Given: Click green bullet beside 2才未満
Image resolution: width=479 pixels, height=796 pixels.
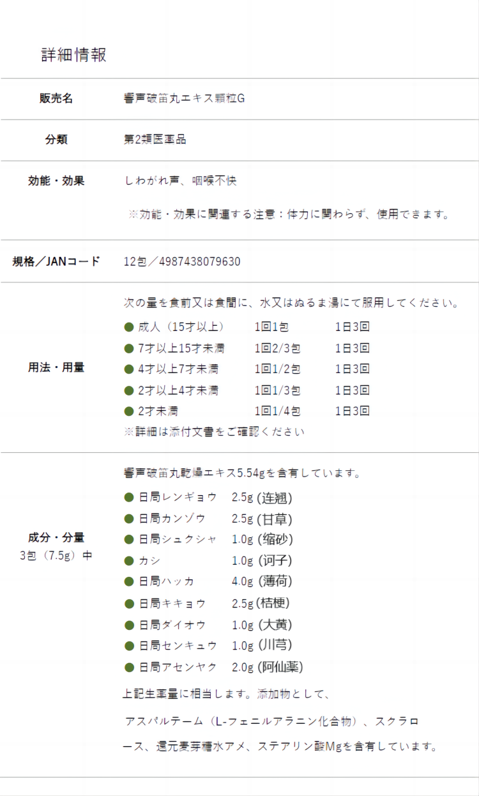Looking at the screenshot, I should [x=128, y=411].
